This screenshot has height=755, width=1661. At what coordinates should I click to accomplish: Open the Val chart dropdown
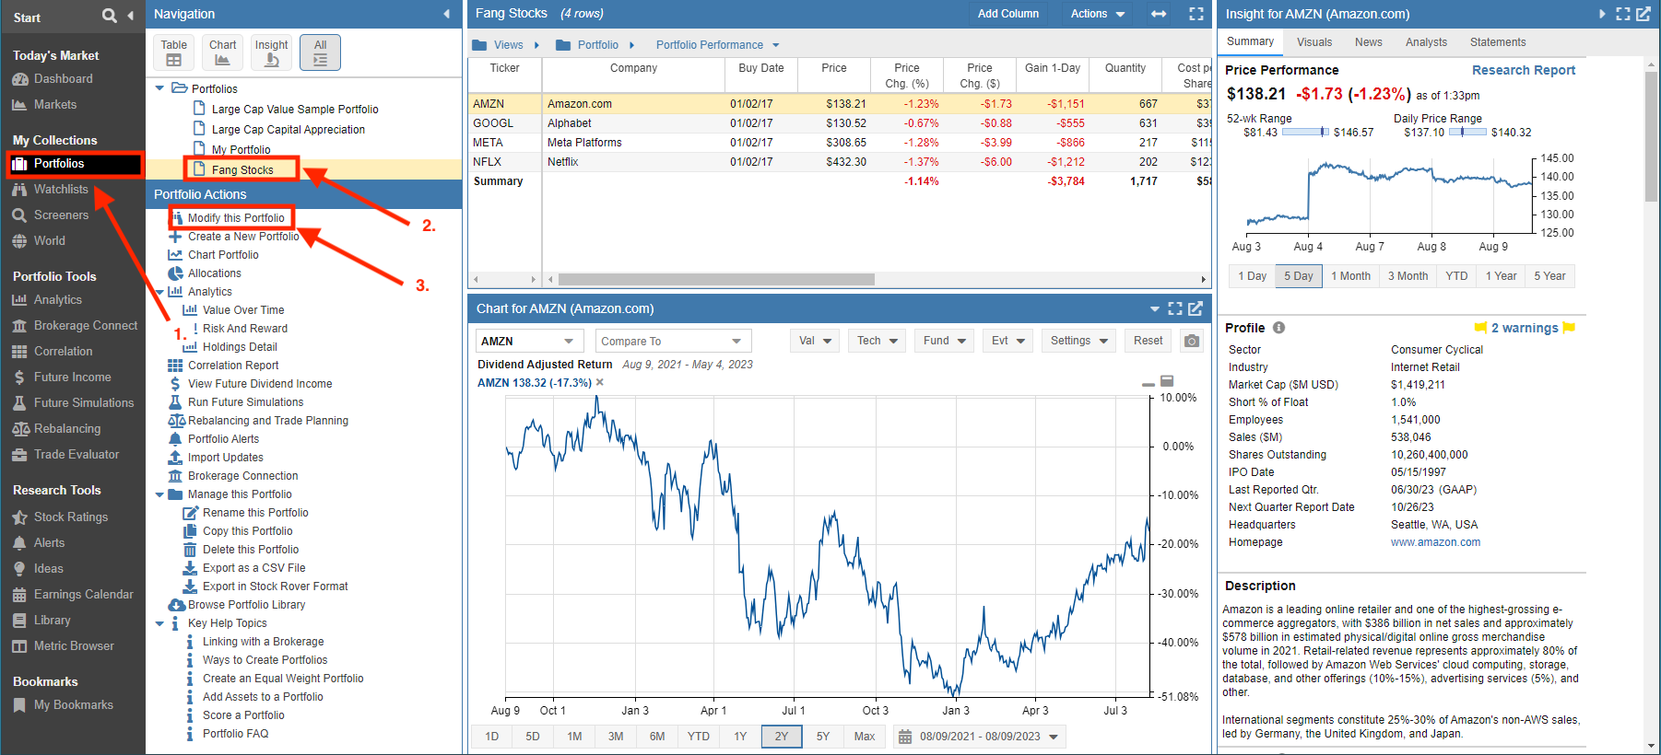(x=815, y=341)
